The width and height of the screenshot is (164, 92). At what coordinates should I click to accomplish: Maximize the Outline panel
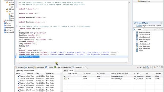point(162,29)
